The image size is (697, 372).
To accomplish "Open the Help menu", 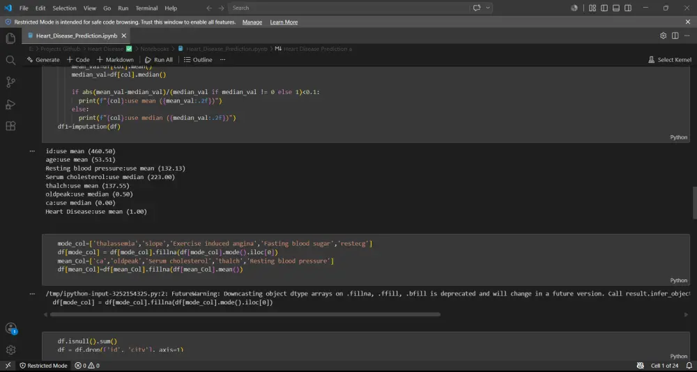I will tap(171, 8).
